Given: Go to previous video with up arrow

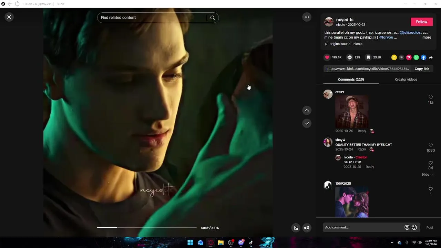Looking at the screenshot, I should point(307,111).
